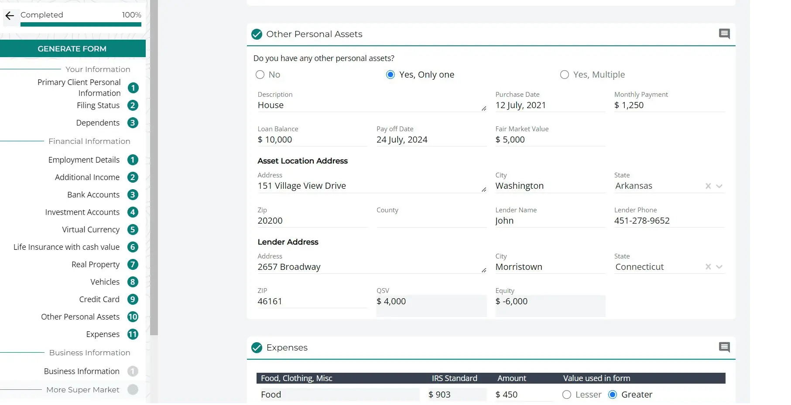Click the City field showing Washington
The height and width of the screenshot is (405, 791).
point(550,186)
